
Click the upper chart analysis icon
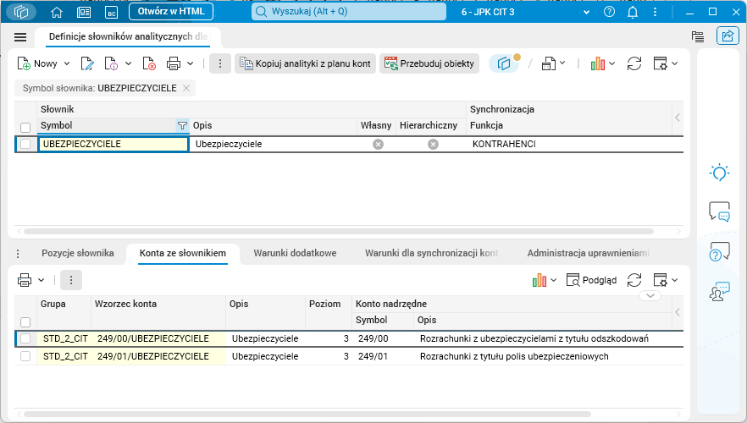597,63
